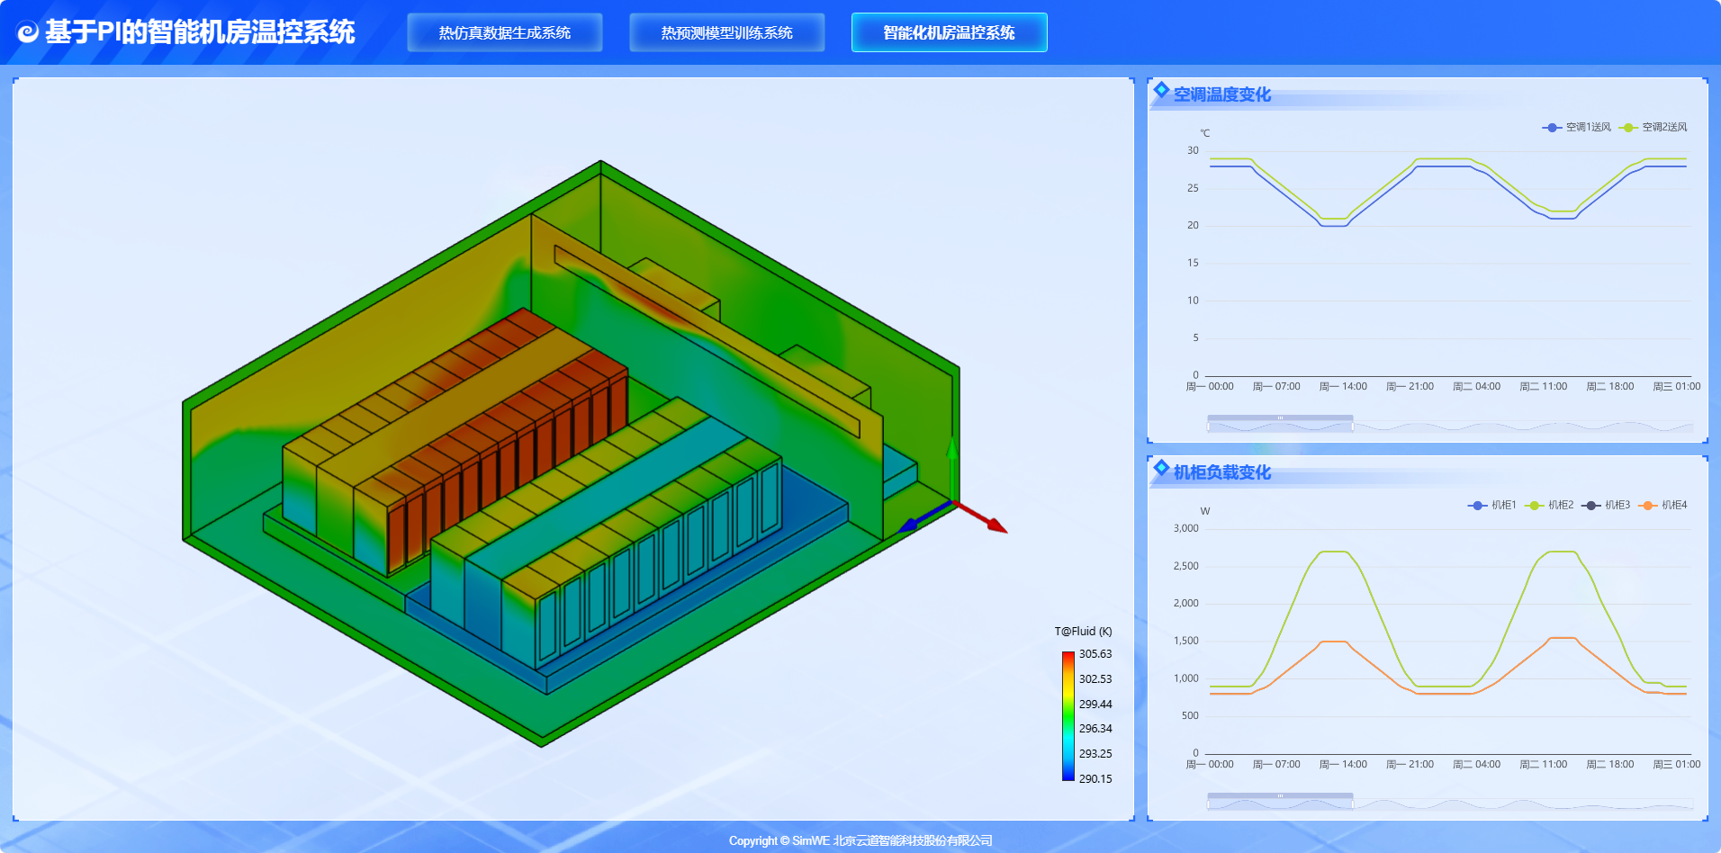The height and width of the screenshot is (853, 1721).
Task: Click the swirl logo beside system title
Action: 28,32
